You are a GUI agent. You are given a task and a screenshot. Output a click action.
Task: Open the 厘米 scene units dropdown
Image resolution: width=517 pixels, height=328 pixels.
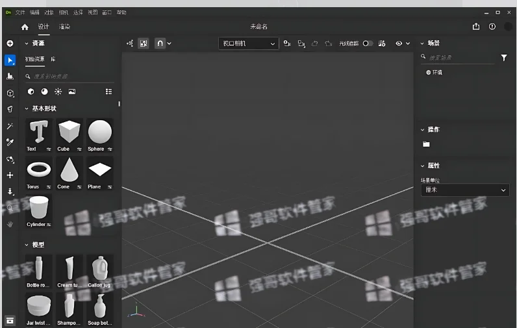[x=465, y=190]
